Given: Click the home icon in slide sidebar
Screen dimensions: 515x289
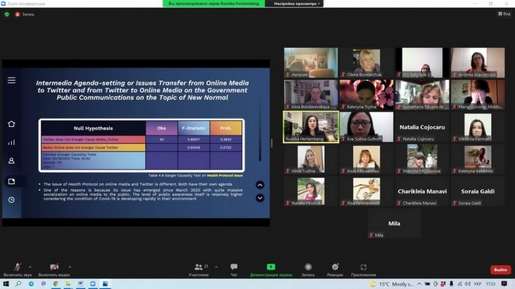Looking at the screenshot, I should pos(12,124).
